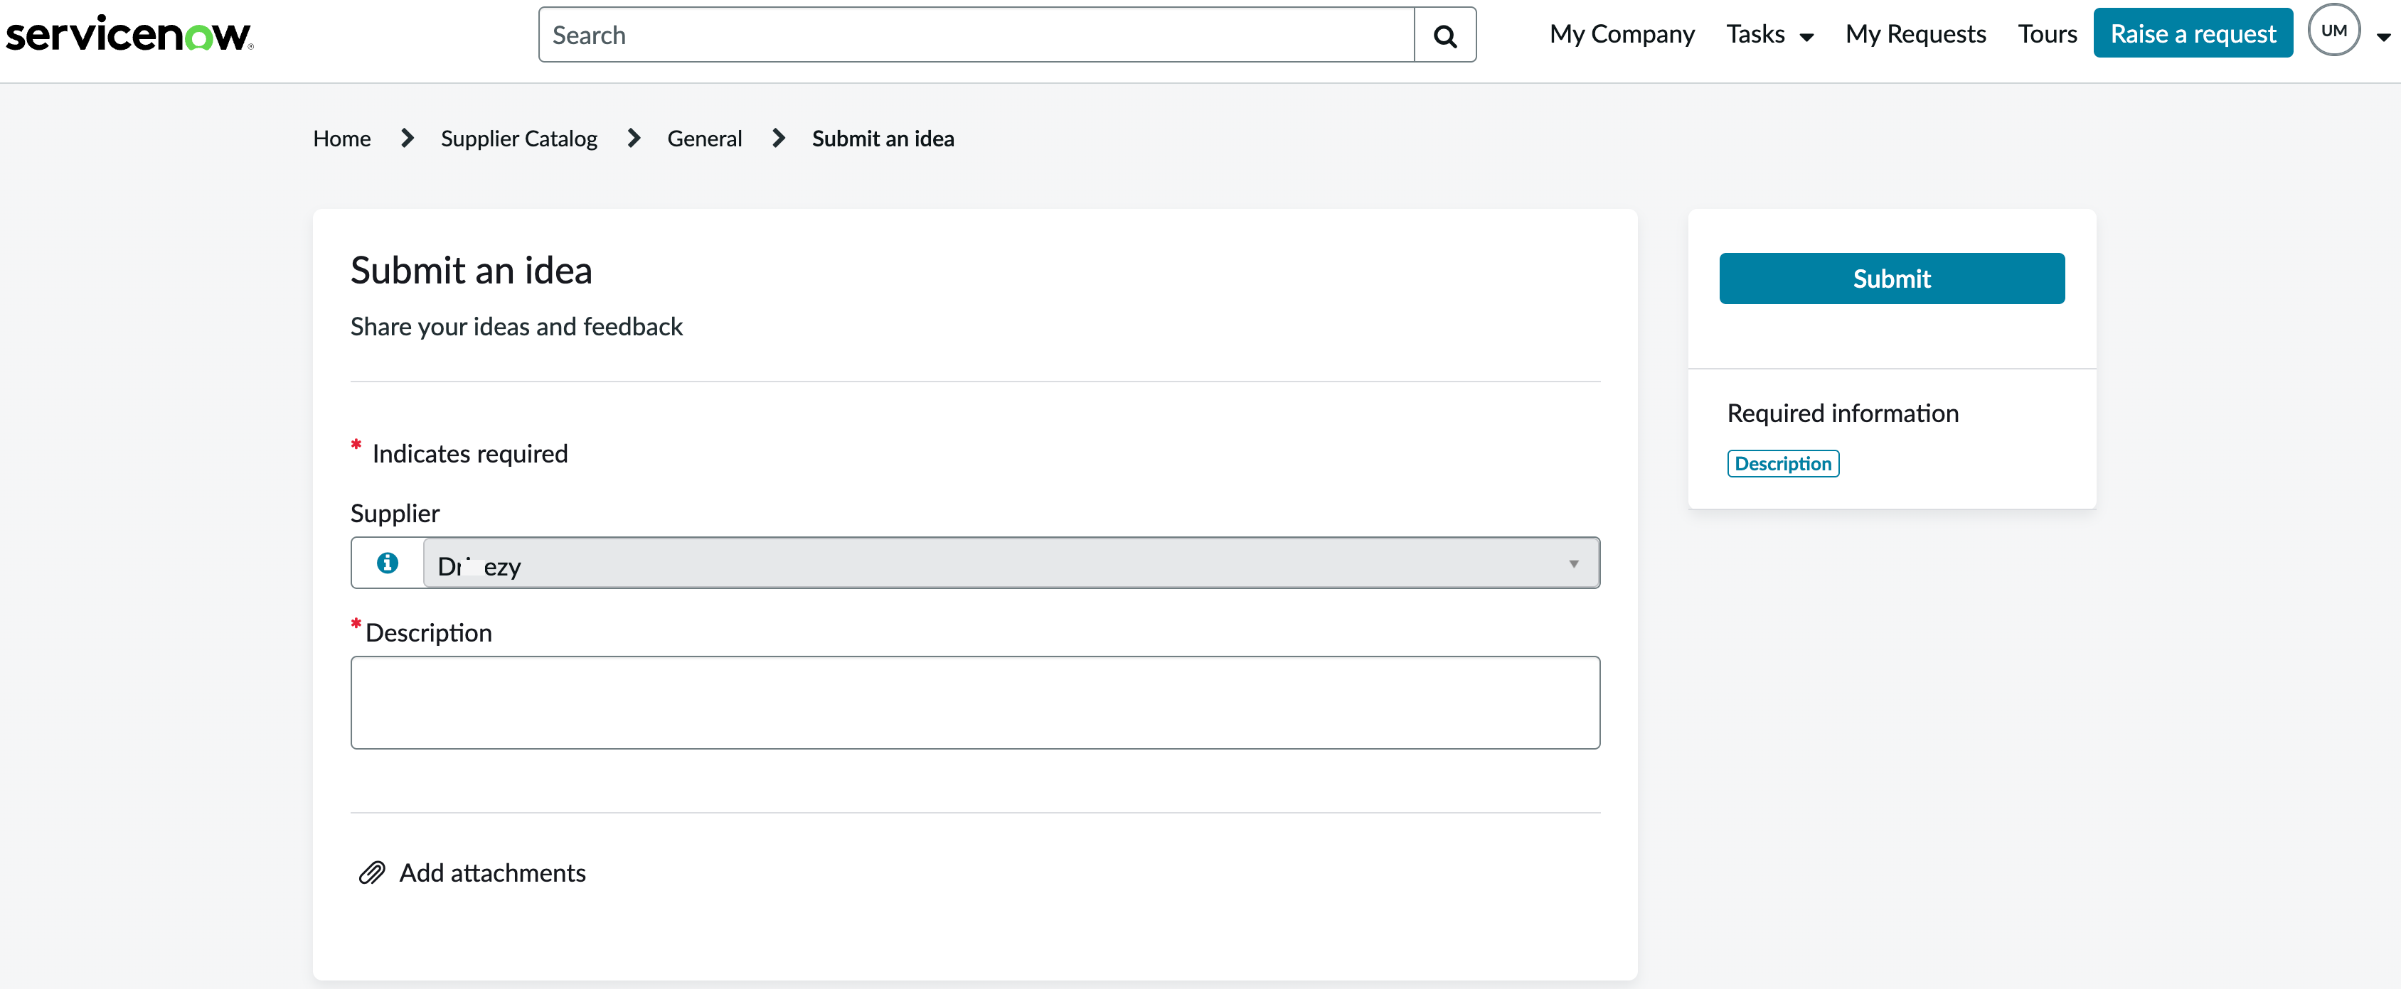
Task: Click the Supplier info icon
Action: click(388, 563)
